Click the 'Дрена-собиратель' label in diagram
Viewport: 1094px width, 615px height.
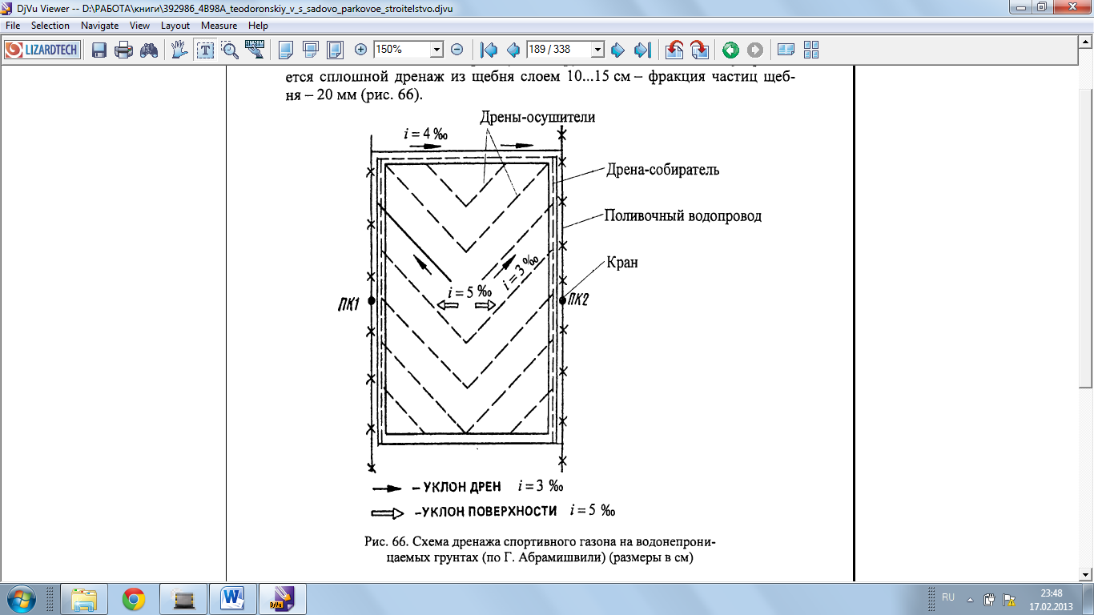click(662, 170)
